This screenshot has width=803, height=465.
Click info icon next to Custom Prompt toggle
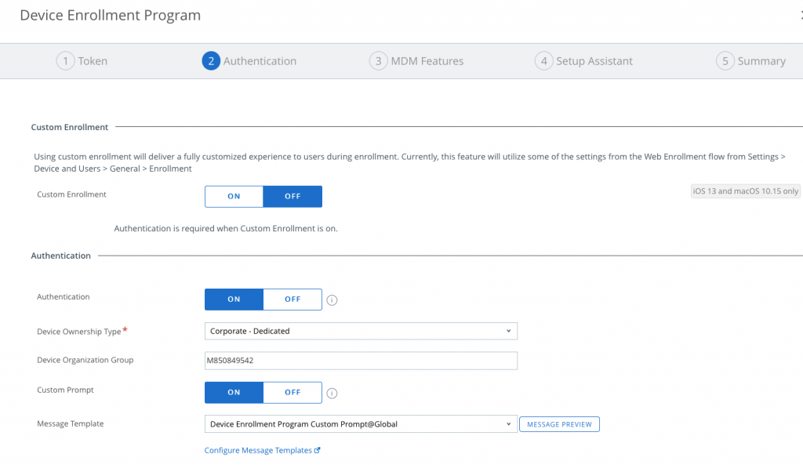[332, 394]
